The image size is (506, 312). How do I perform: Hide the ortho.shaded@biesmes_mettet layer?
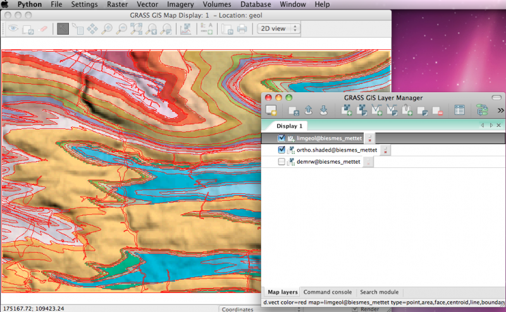click(x=281, y=150)
